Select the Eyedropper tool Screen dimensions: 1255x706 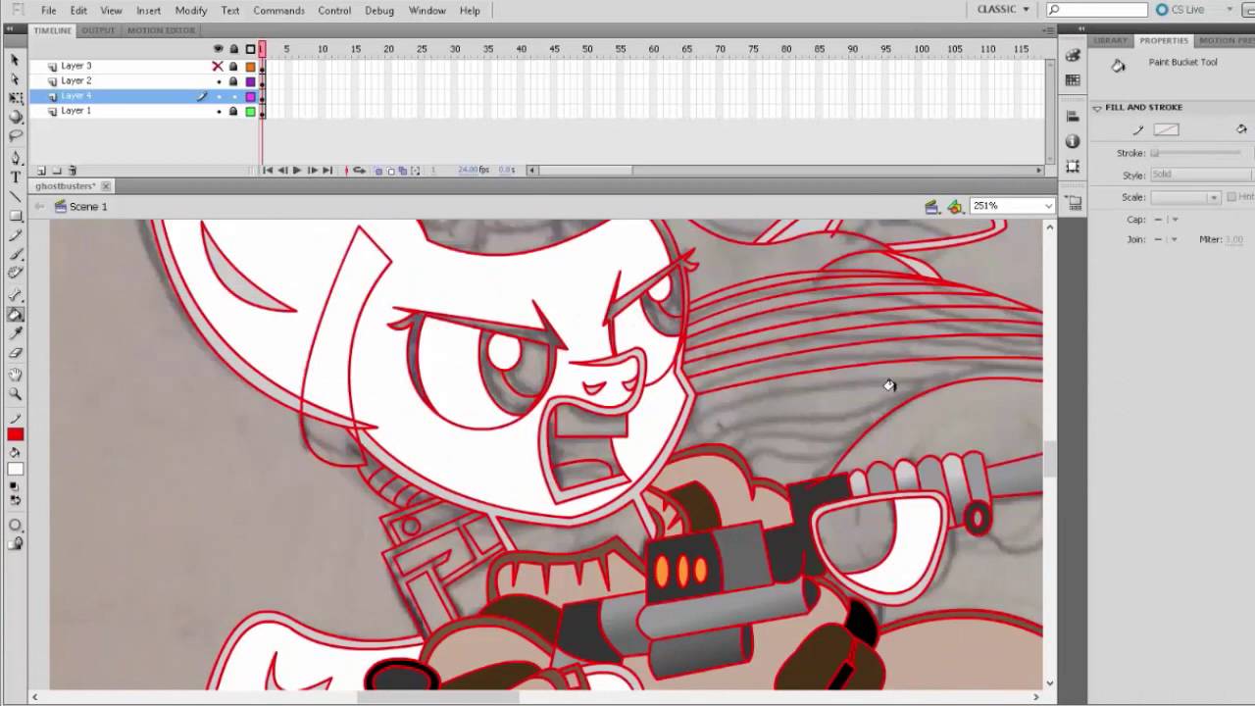click(15, 334)
